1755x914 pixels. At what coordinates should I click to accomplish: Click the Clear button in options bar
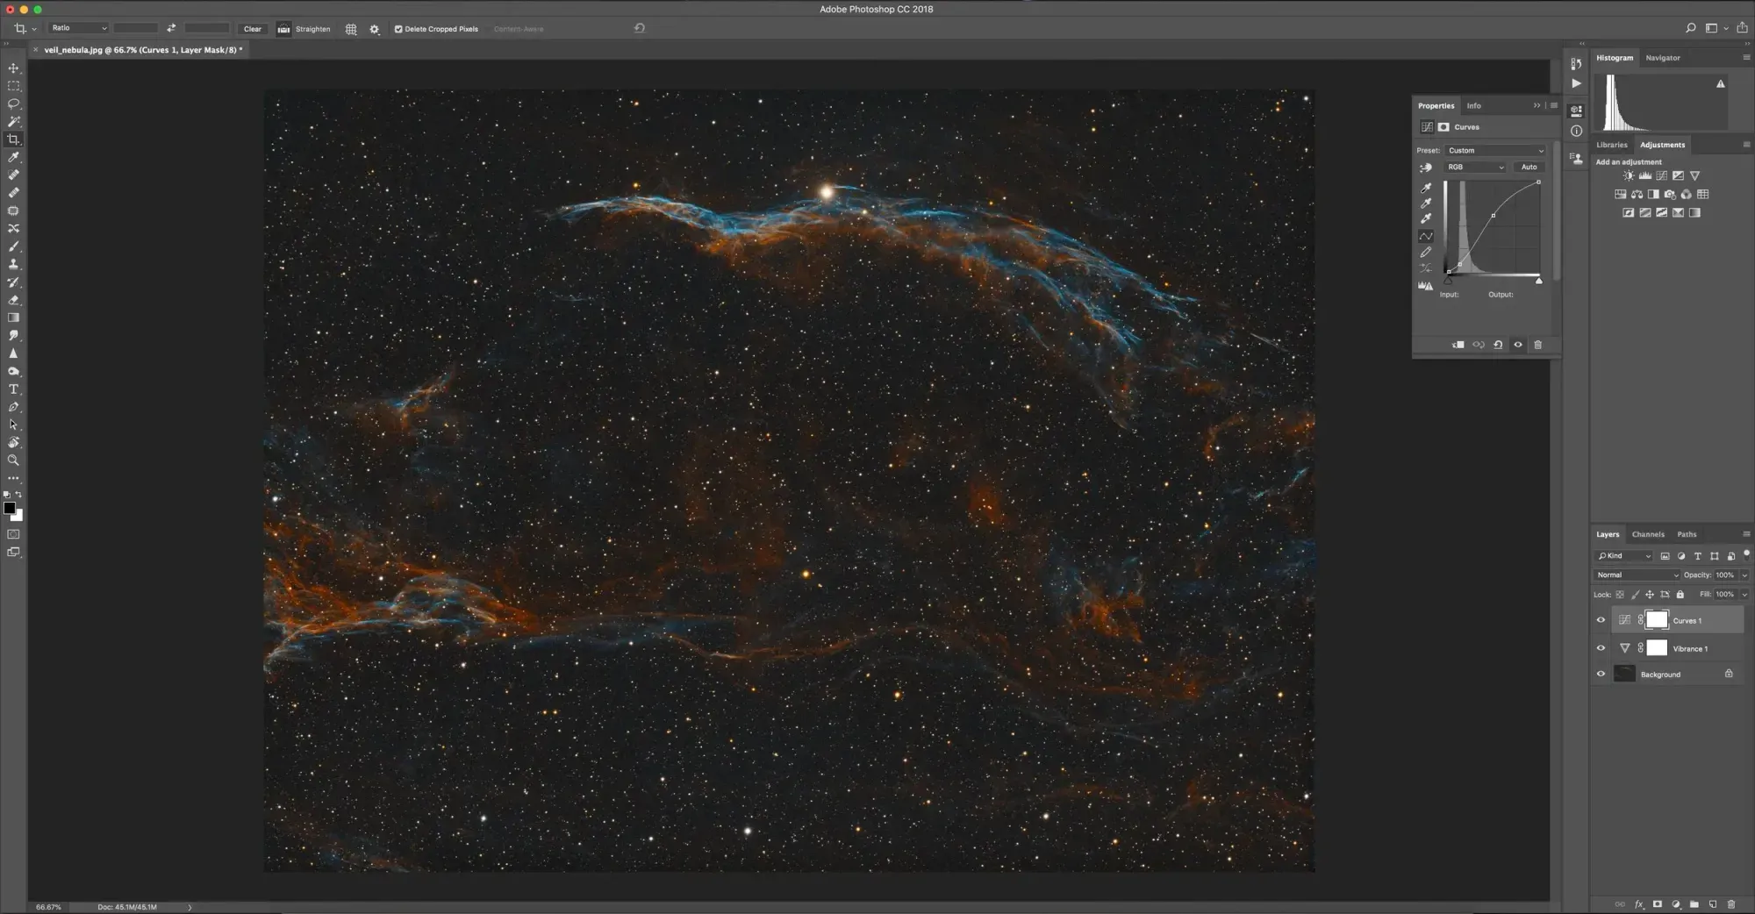252,29
